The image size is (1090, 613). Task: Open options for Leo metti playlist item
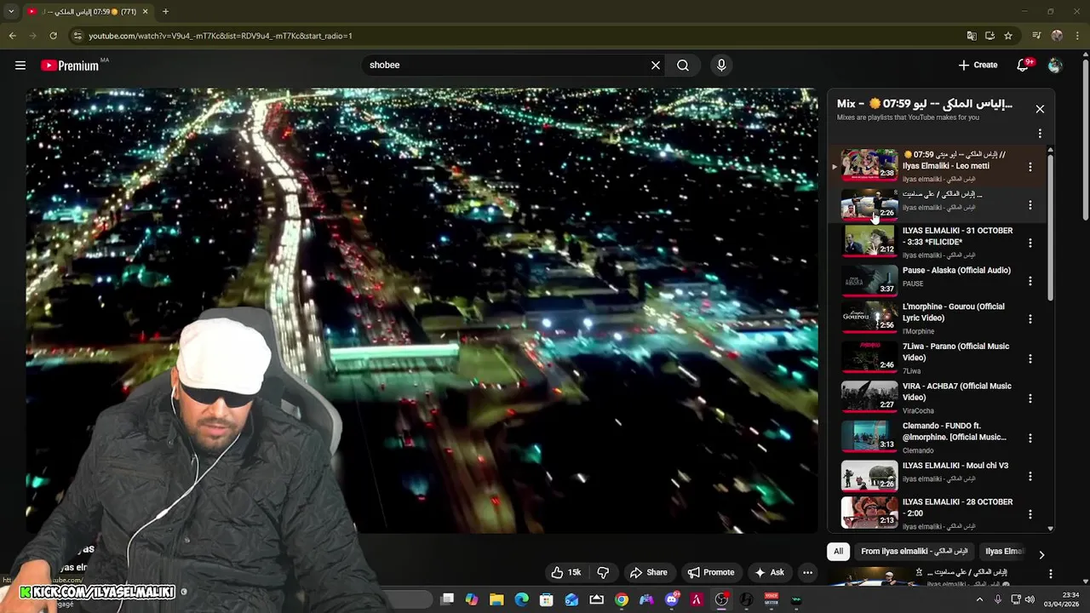coord(1030,167)
